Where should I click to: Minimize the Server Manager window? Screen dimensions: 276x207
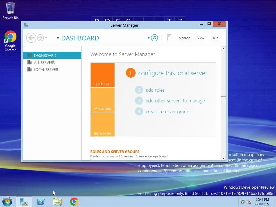(x=202, y=24)
